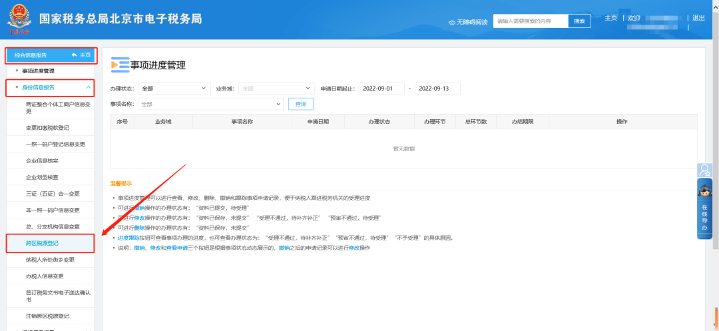Screen dimensions: 719x331
Task: Open the 事项名称 dropdown
Action: [x=210, y=104]
